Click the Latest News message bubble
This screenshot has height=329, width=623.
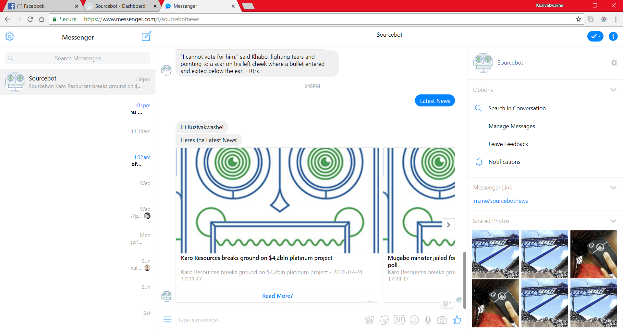tap(435, 101)
